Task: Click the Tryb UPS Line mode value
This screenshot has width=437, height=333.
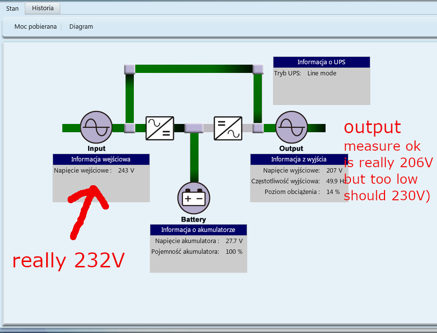Action: pyautogui.click(x=322, y=73)
